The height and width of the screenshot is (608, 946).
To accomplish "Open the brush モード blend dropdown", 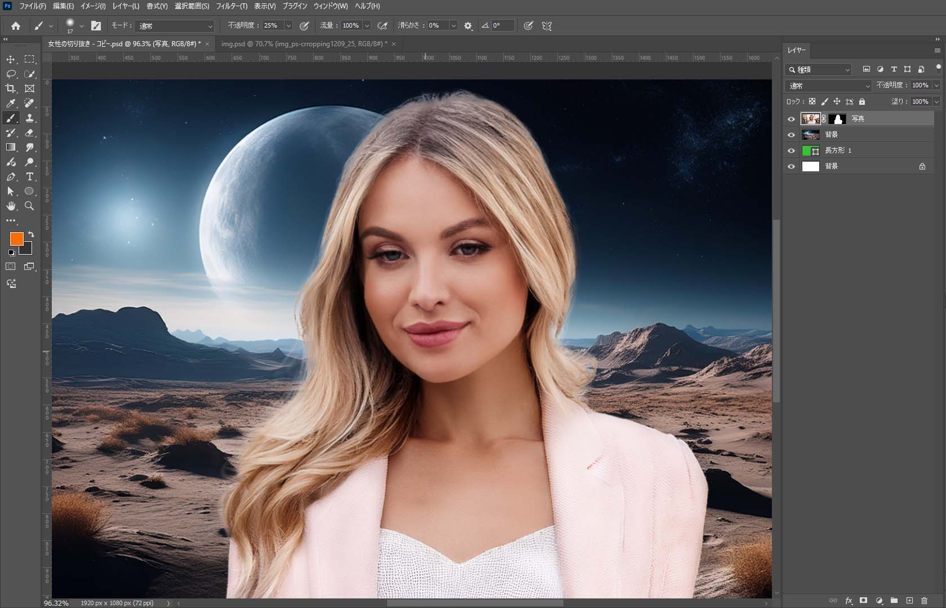I will click(175, 26).
